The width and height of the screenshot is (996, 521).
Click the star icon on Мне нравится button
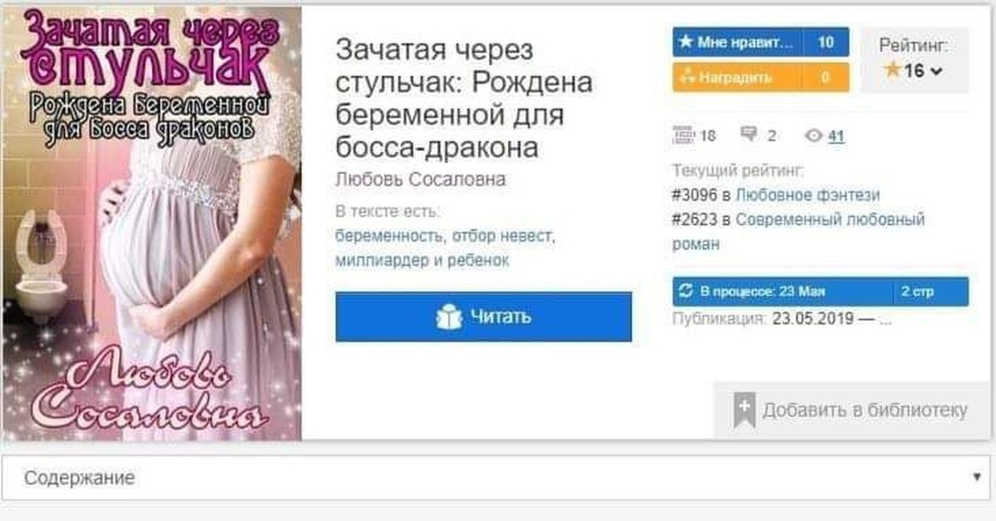(x=686, y=42)
